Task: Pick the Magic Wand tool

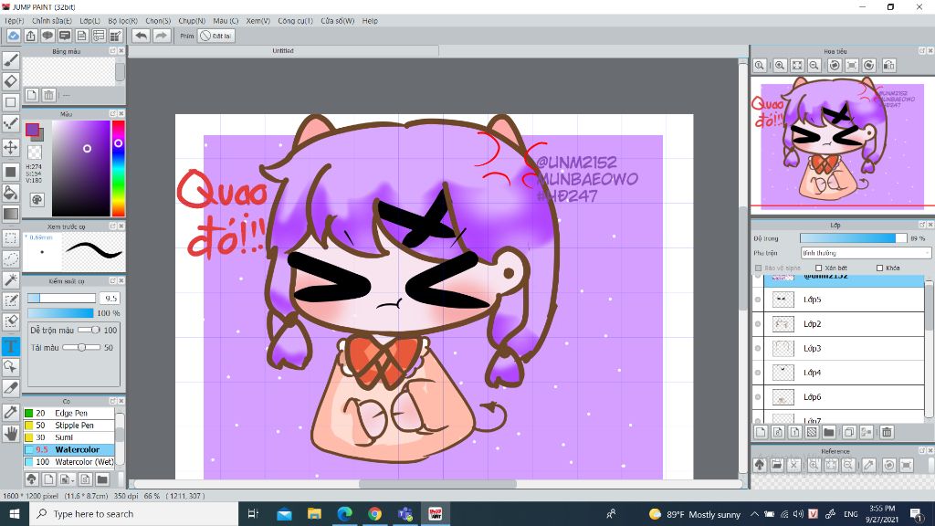Action: click(x=11, y=279)
